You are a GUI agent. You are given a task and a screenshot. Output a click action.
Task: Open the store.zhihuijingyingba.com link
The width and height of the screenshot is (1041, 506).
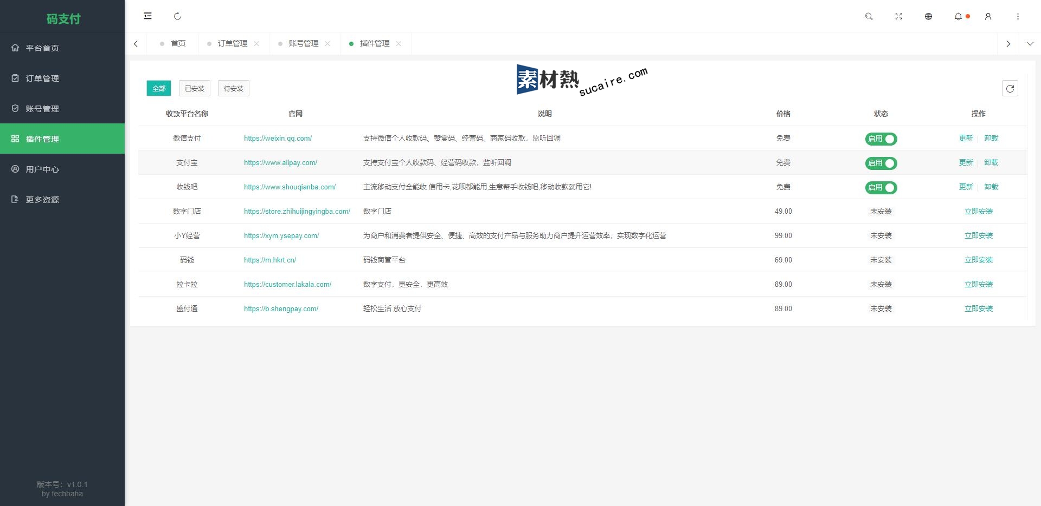pos(297,212)
